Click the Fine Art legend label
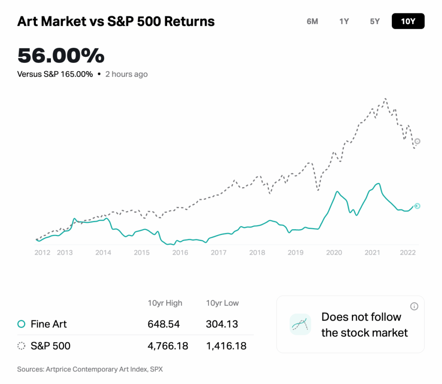 (x=49, y=324)
